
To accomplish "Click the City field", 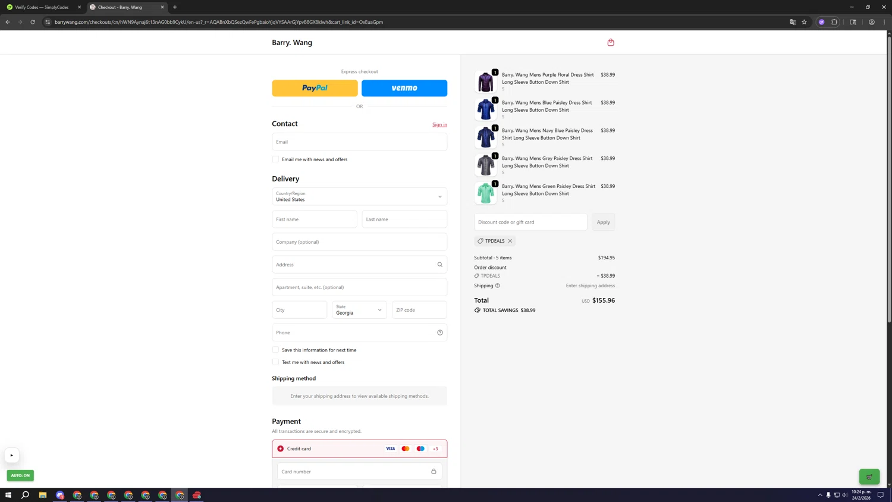I will 300,310.
